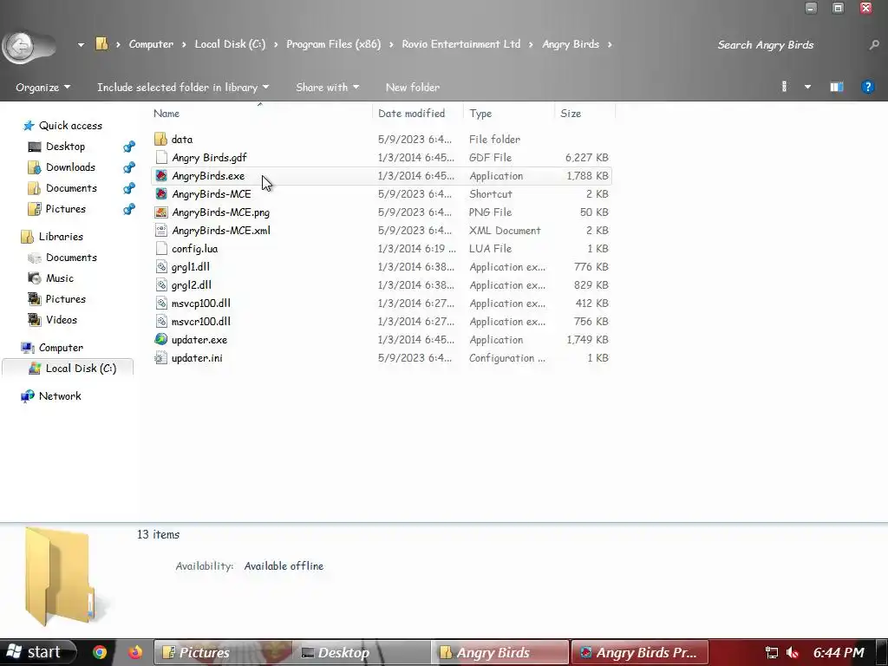Screen dimensions: 888x666
Task: Click the search magnifier icon
Action: (874, 45)
